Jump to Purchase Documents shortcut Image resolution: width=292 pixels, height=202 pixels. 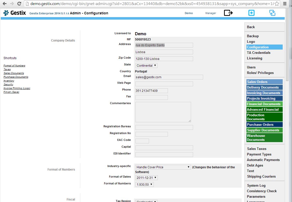pos(16,77)
